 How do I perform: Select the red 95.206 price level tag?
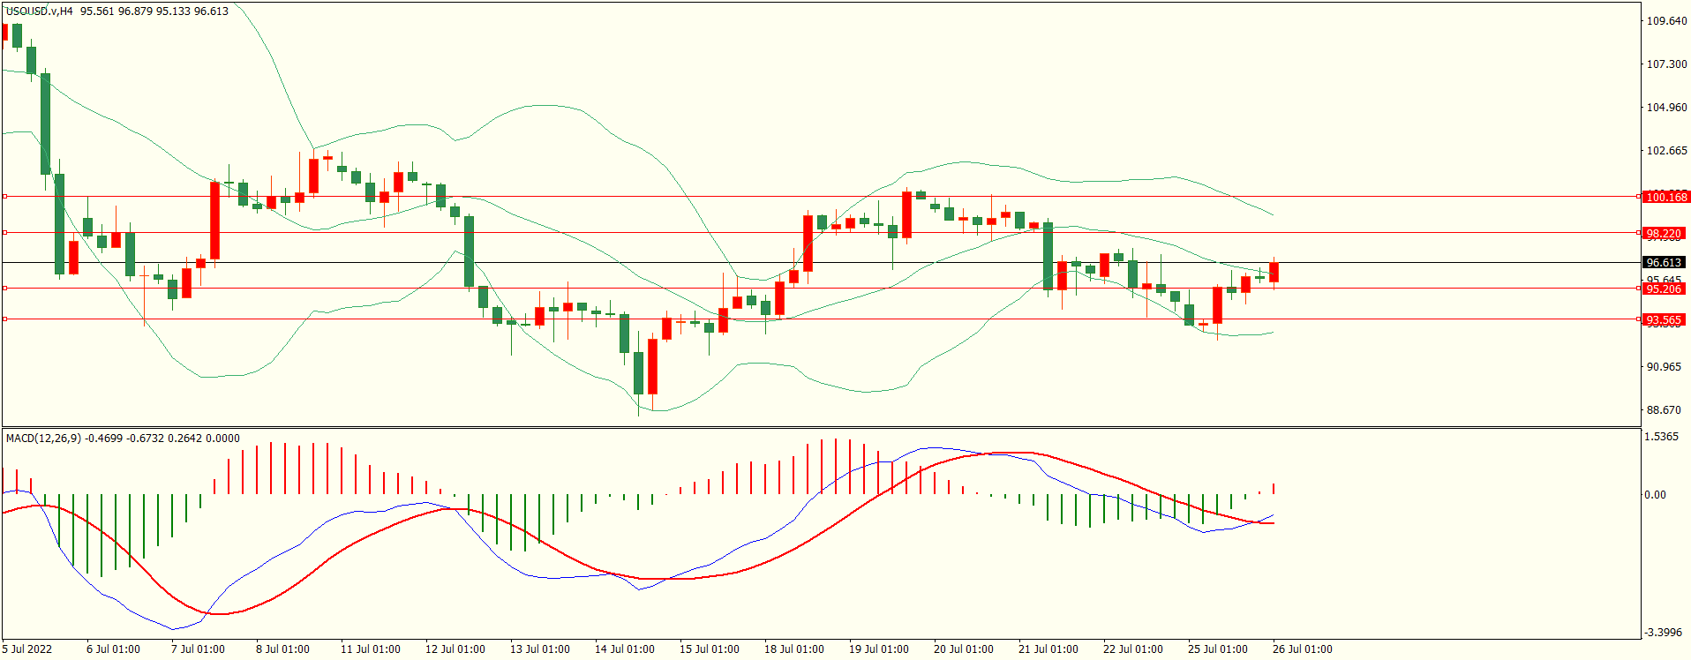pyautogui.click(x=1665, y=289)
